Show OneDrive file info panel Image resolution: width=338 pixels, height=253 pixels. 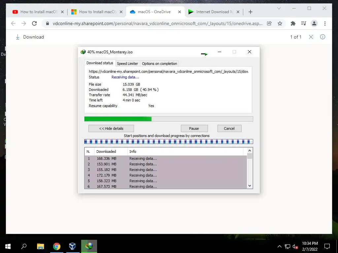pyautogui.click(x=322, y=37)
